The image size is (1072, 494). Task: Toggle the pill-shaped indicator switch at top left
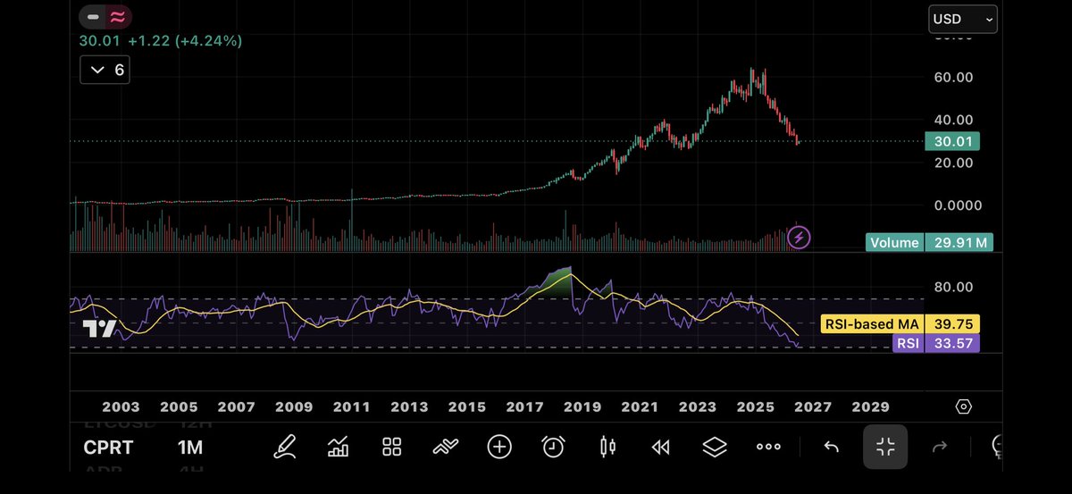point(105,17)
